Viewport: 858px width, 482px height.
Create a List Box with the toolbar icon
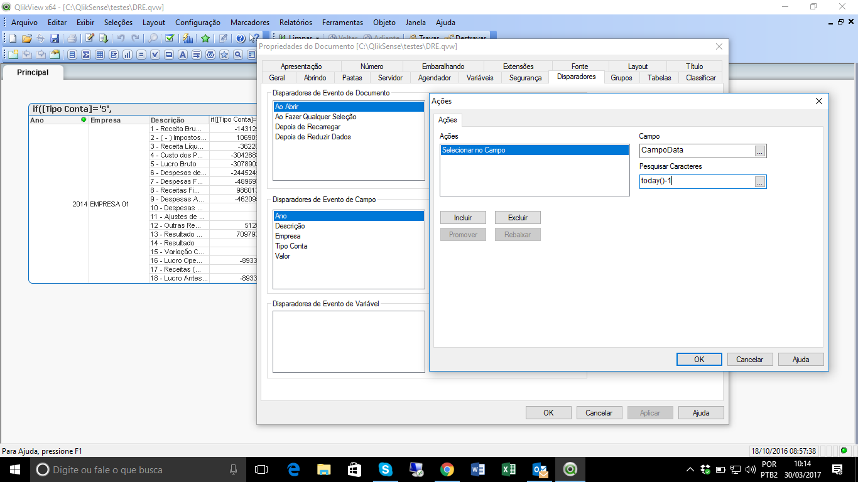click(x=72, y=55)
